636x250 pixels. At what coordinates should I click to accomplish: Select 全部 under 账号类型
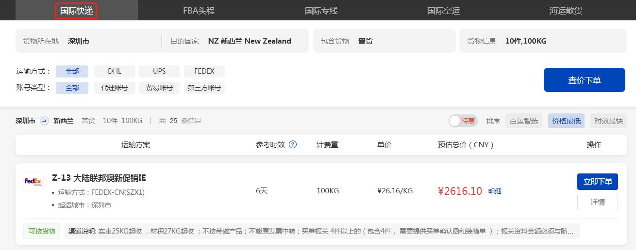(72, 88)
